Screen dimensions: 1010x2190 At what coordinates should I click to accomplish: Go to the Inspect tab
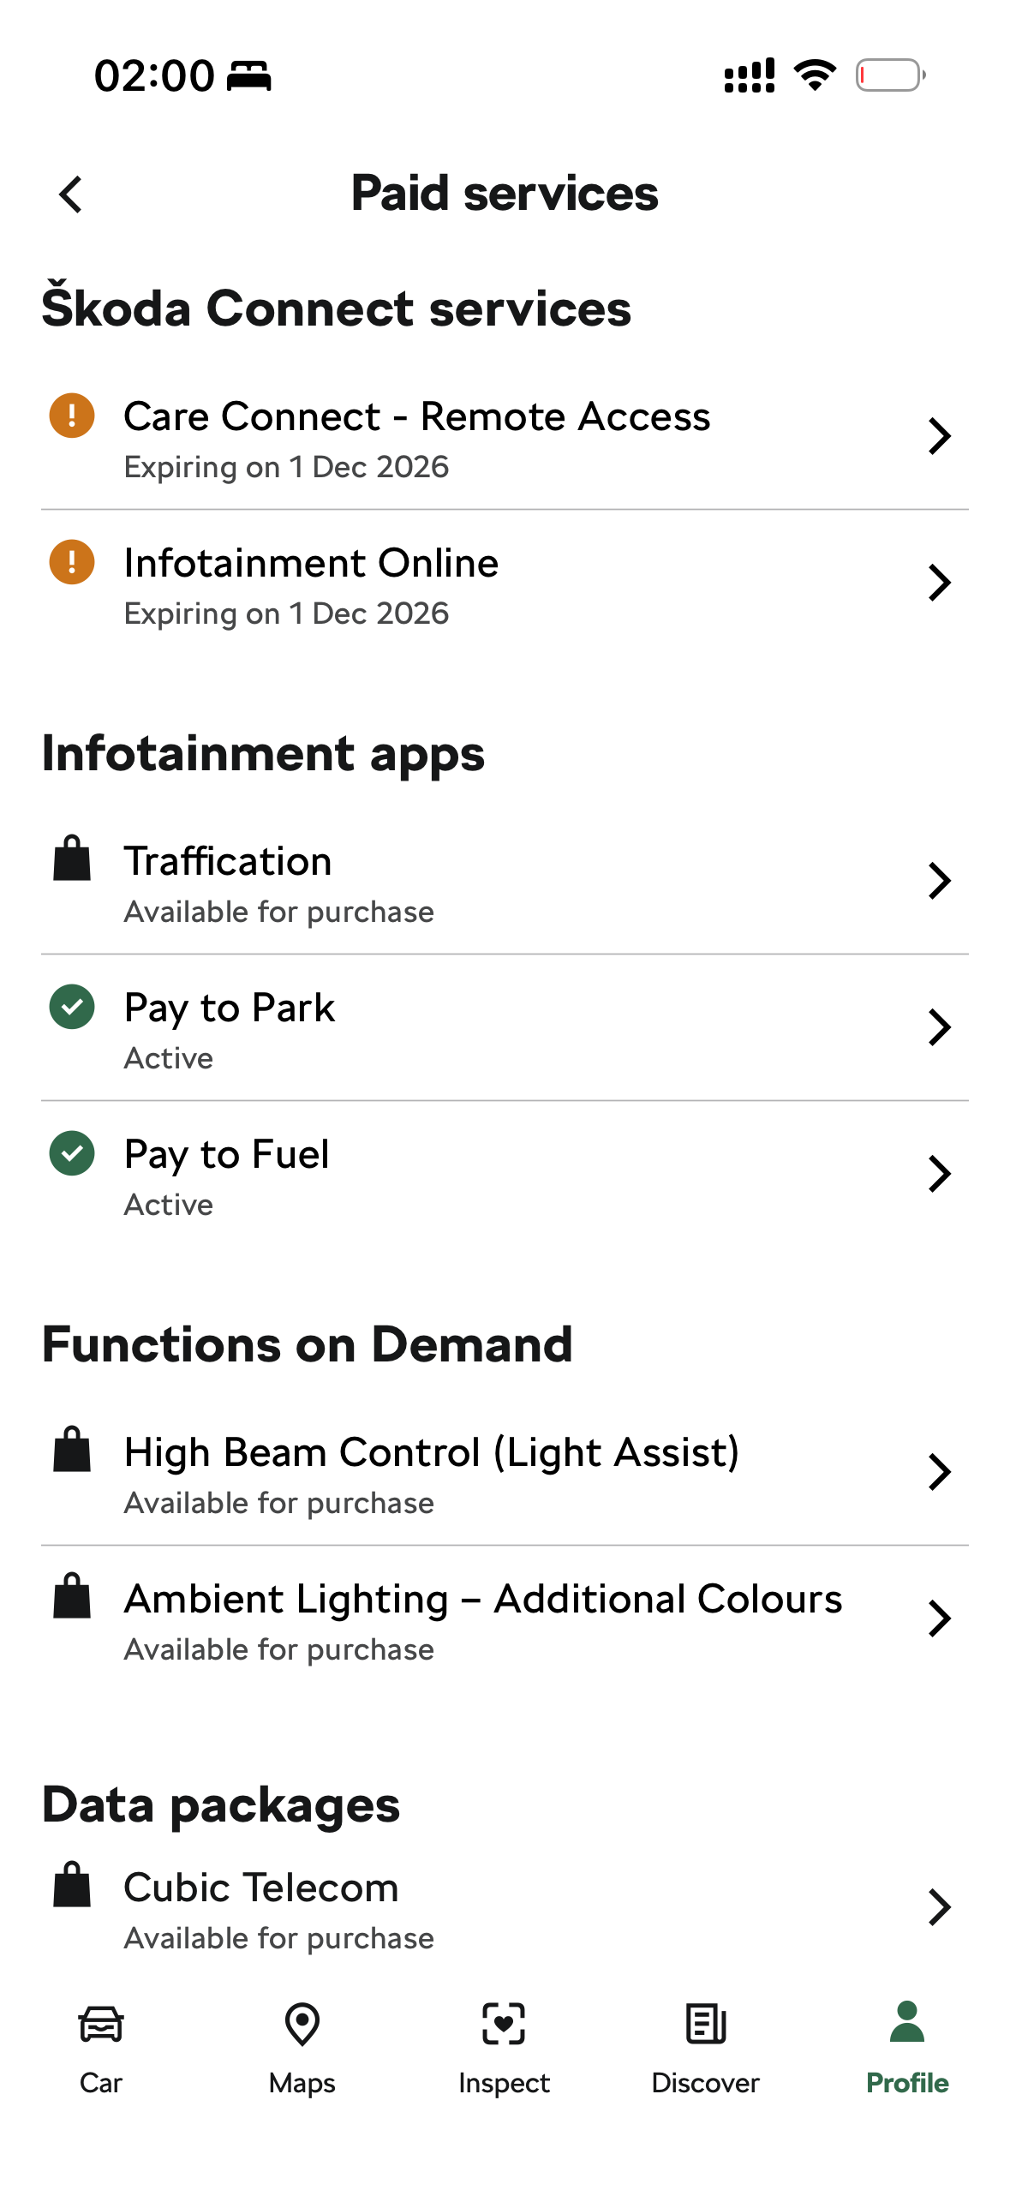504,2049
